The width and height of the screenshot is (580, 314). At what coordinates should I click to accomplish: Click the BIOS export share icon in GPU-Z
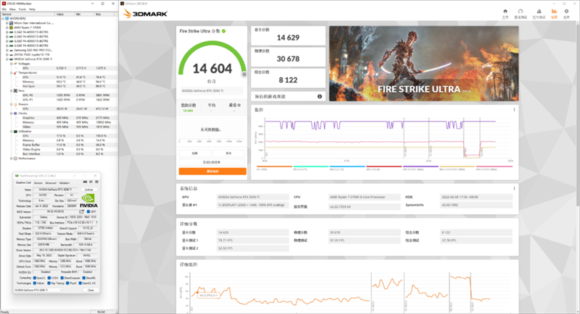[82, 211]
